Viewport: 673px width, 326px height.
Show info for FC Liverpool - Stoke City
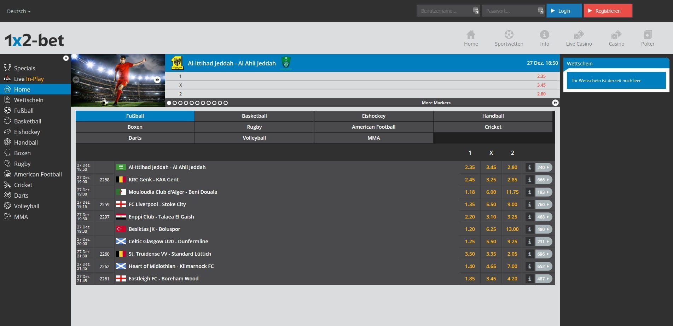(529, 204)
